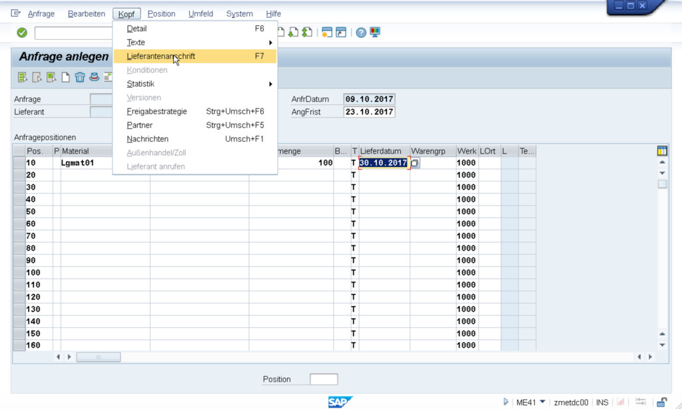
Task: Select row 20 using its row selector
Action: 19,175
